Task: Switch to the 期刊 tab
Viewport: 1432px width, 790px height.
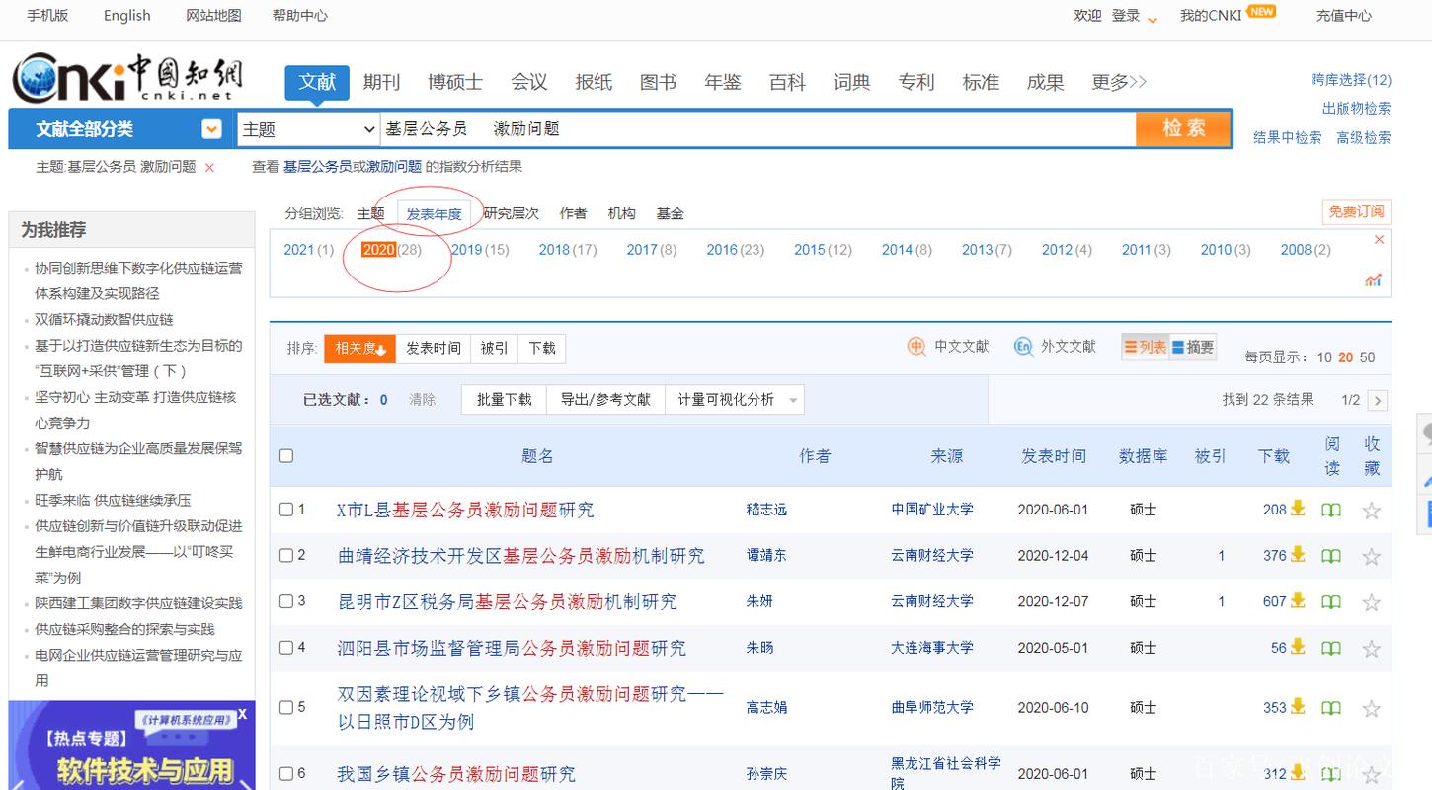Action: [x=382, y=82]
